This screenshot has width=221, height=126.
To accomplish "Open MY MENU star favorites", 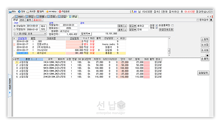I will click(x=47, y=12).
